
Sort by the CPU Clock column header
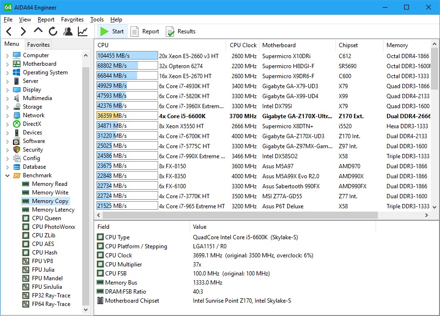[x=243, y=45]
